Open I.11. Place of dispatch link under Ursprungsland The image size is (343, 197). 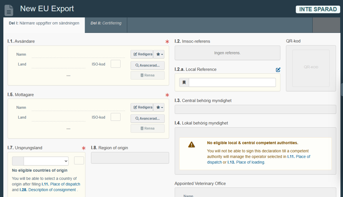[61, 184]
